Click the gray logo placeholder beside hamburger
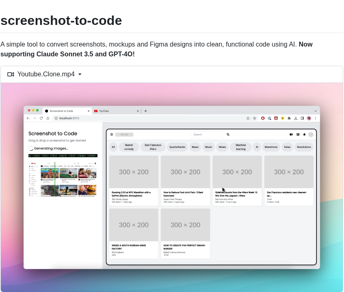The image size is (344, 292). pos(124,134)
